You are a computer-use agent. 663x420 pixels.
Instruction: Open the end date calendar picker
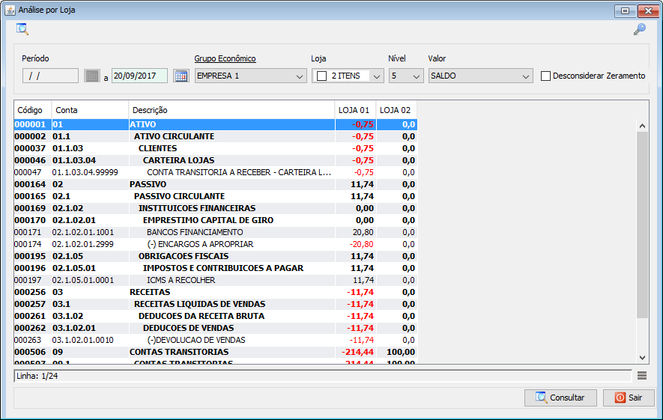[181, 76]
